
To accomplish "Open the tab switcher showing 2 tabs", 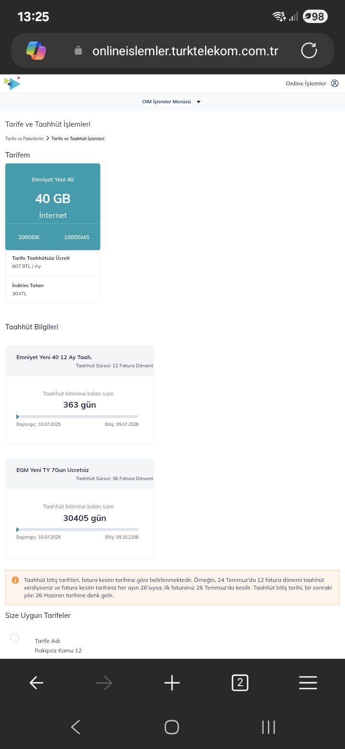I will coord(240,683).
